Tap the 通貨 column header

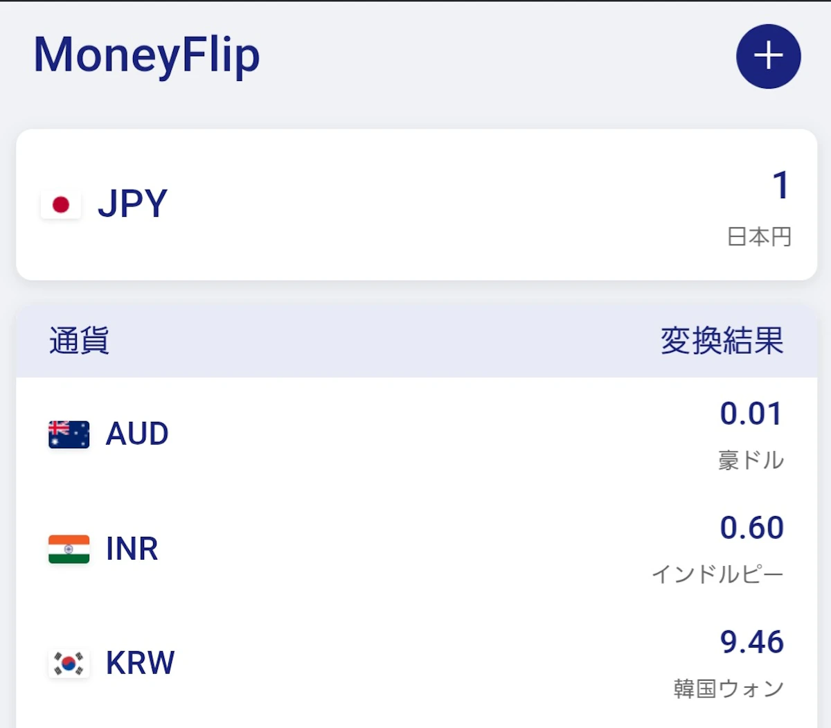click(x=79, y=341)
